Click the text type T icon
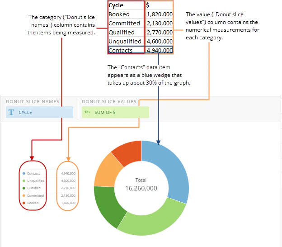Viewport: 282px width, 247px height. tap(11, 112)
